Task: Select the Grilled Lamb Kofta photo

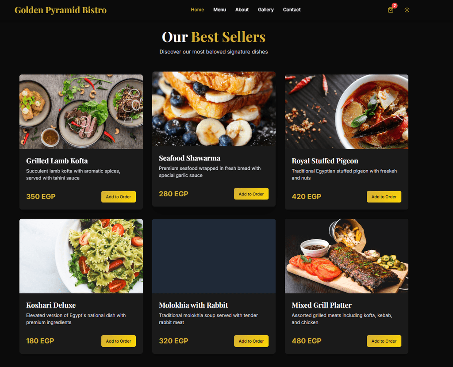Action: (81, 112)
